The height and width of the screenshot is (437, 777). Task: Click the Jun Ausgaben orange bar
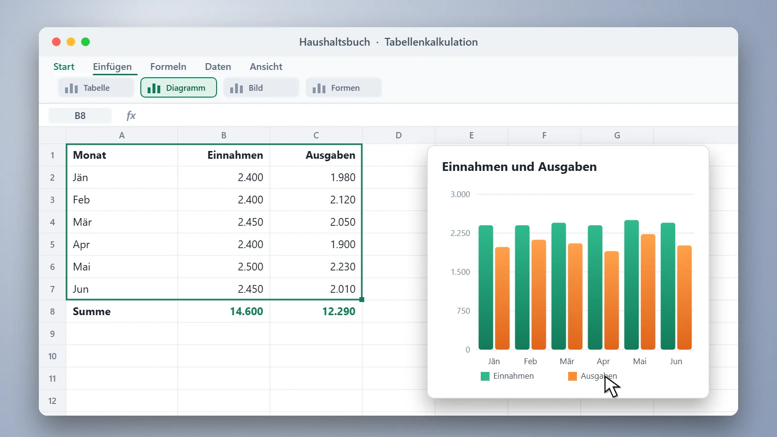[x=684, y=298]
